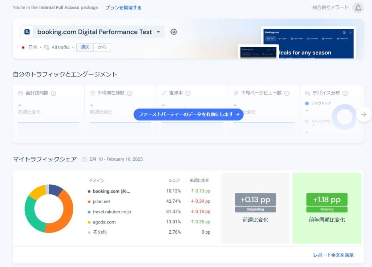
Task: Open settings gear next to site name
Action: click(174, 32)
